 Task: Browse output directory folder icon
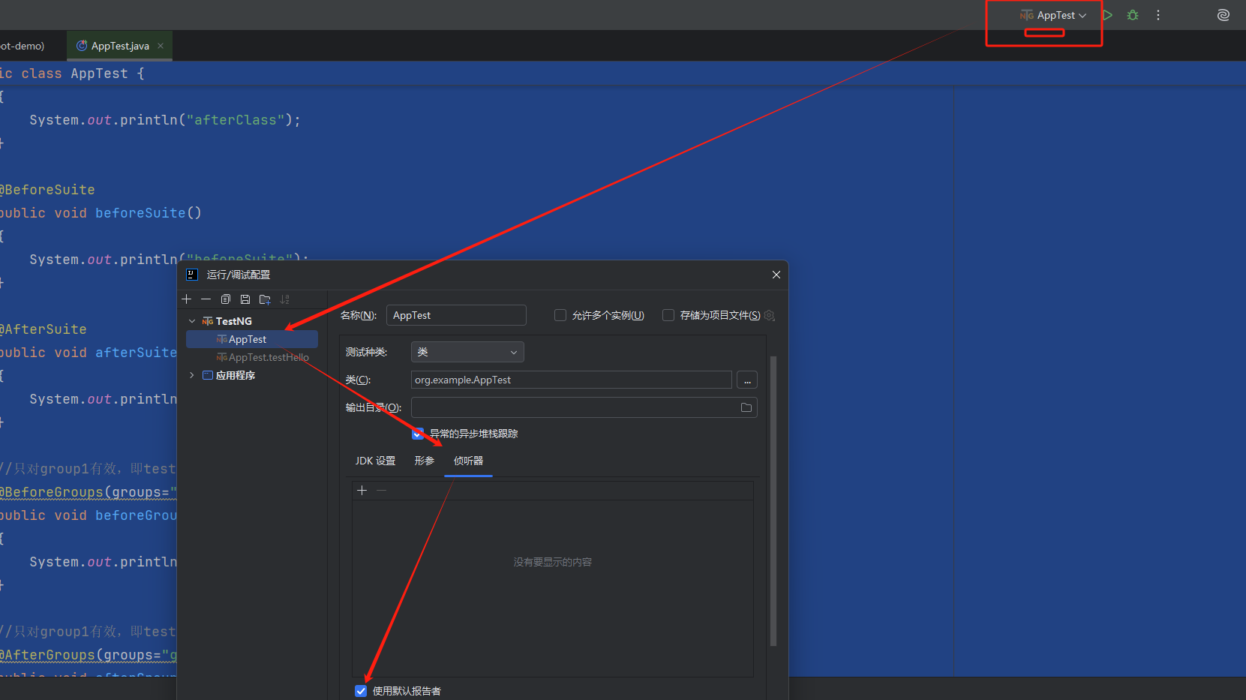[746, 407]
